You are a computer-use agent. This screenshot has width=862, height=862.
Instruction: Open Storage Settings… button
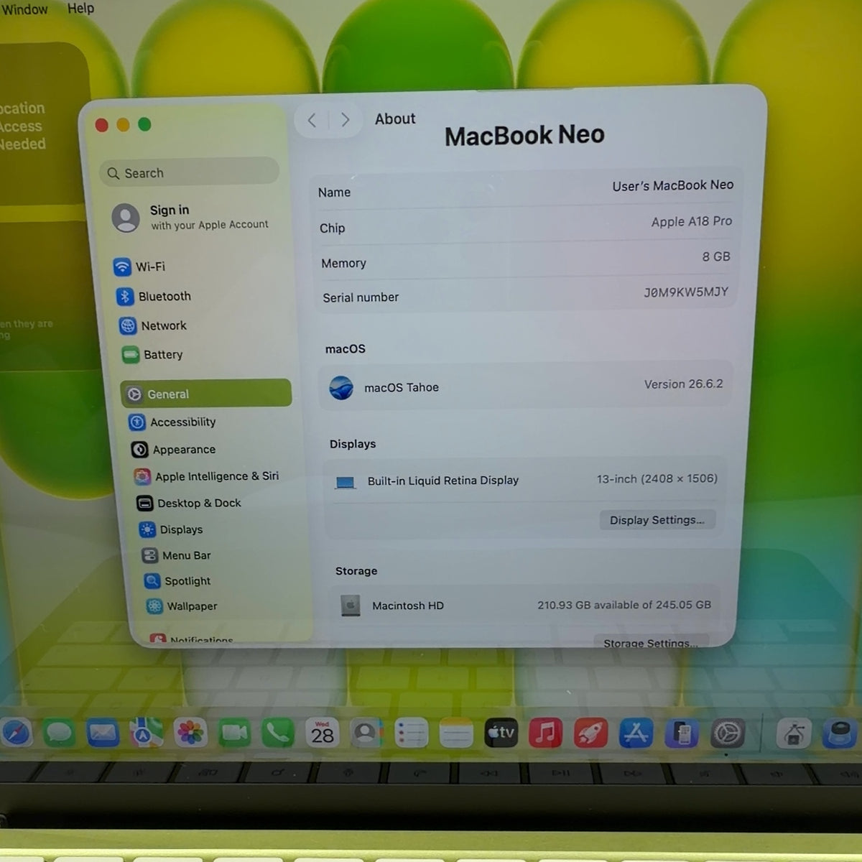(651, 642)
